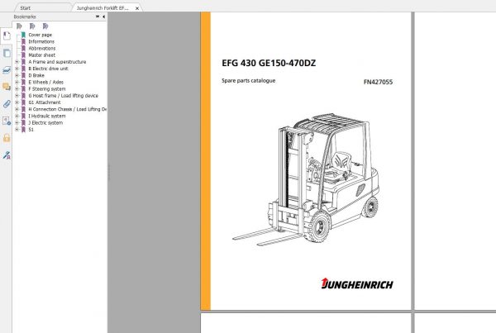Screen dimensions: 496x333
Task: Click the third bookmark toolbar icon
Action: (45, 26)
